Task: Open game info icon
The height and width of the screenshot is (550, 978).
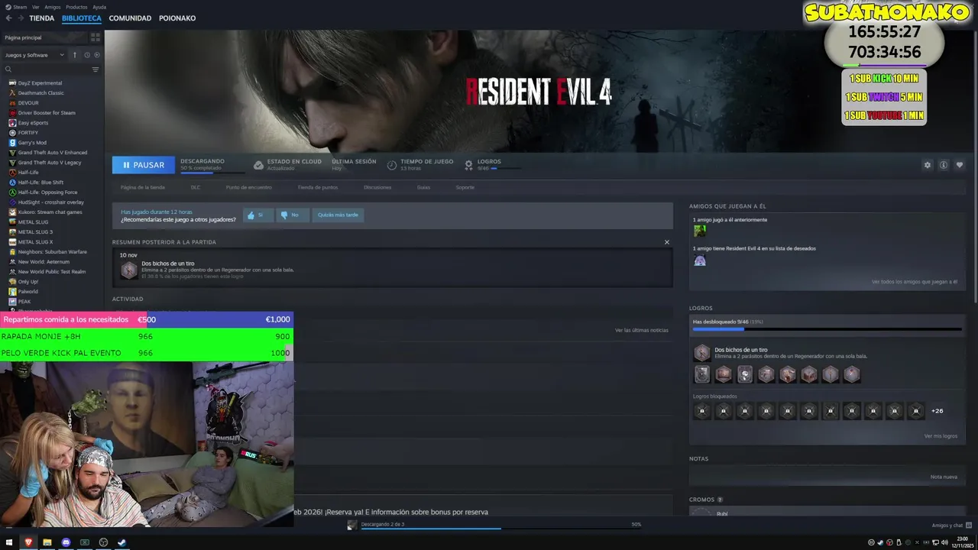Action: click(x=944, y=165)
